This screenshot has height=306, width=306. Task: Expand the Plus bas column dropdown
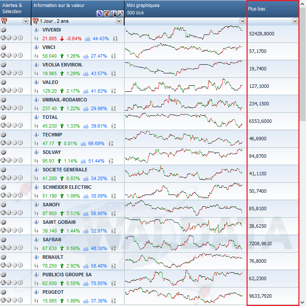[x=295, y=21]
